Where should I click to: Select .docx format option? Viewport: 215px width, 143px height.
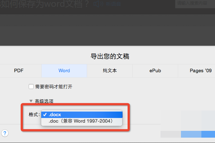coord(82,115)
